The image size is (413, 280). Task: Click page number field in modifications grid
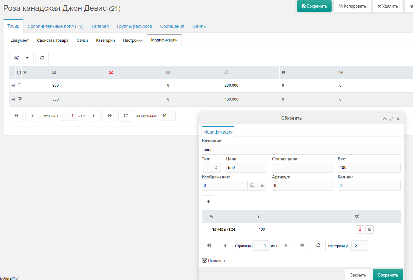coord(68,116)
